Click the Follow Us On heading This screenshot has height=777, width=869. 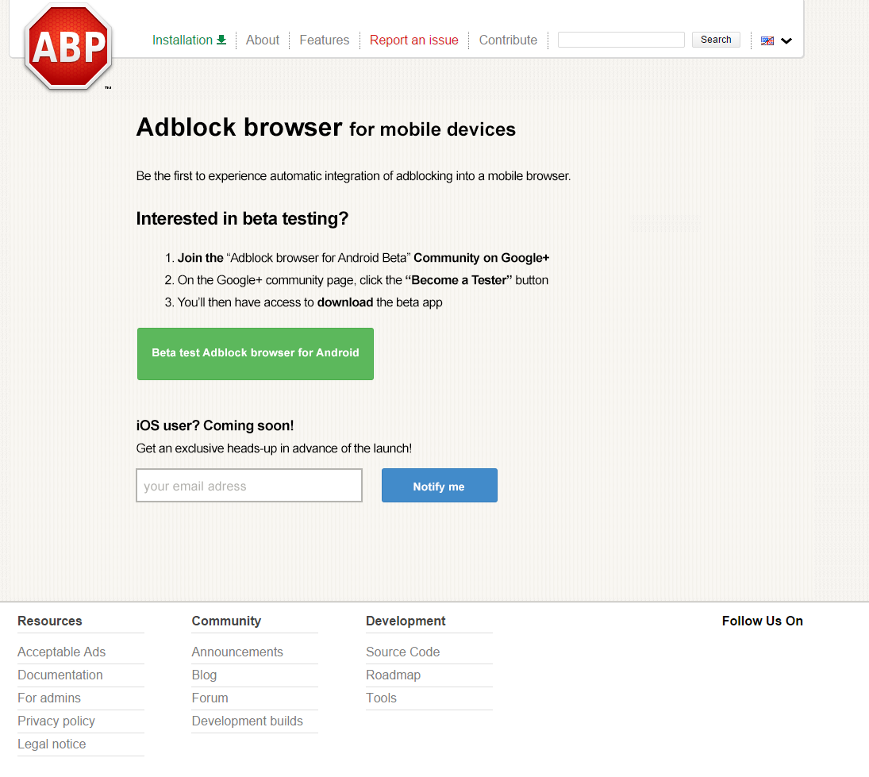tap(763, 621)
